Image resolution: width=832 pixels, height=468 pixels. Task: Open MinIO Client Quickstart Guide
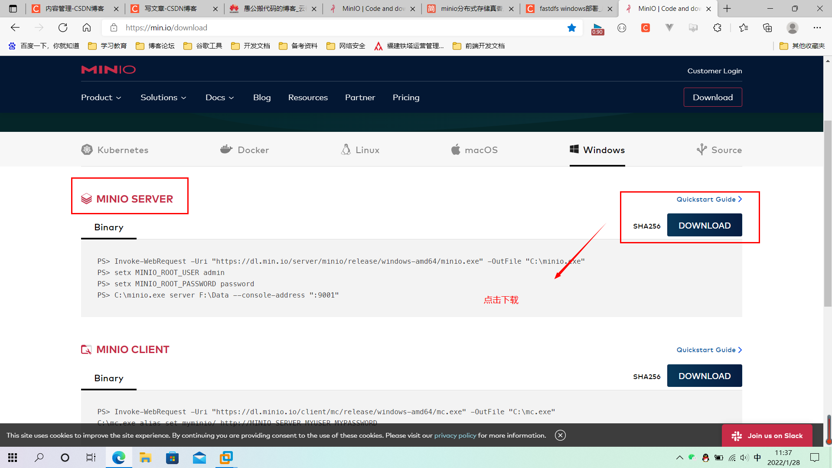pyautogui.click(x=709, y=350)
